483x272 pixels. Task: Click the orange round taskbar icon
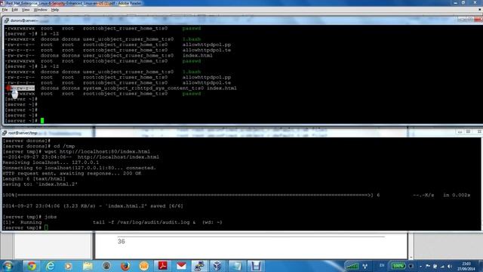(x=144, y=266)
